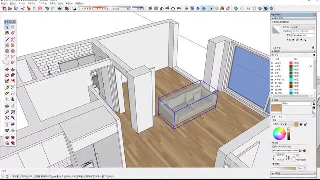Open the 편집 menu
320x180 pixels.
tap(13, 3)
